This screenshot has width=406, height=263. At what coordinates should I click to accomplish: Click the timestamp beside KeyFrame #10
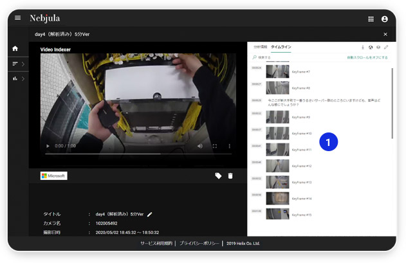[x=257, y=130]
